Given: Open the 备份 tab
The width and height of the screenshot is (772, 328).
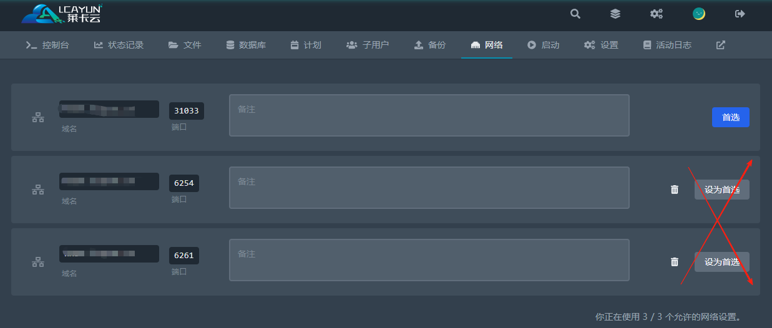Looking at the screenshot, I should point(430,45).
